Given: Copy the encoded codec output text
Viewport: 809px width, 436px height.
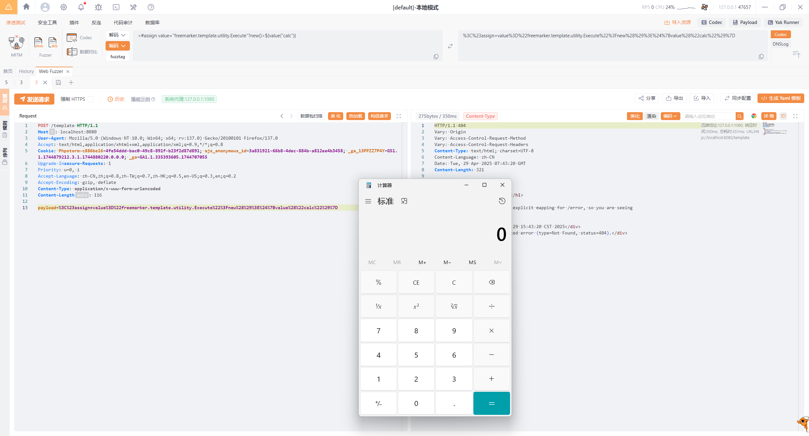Looking at the screenshot, I should [761, 57].
